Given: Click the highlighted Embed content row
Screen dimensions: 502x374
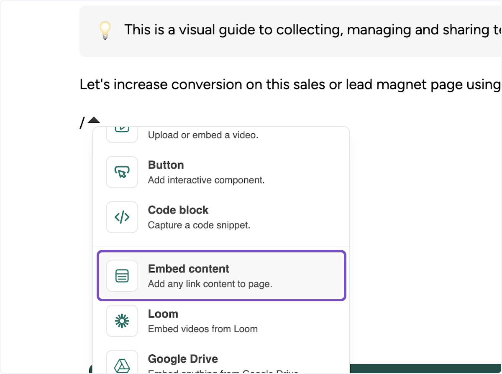Looking at the screenshot, I should tap(221, 275).
